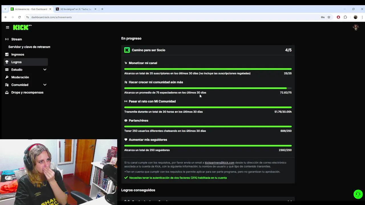Click the Comunidad people icon
This screenshot has width=365, height=205.
pyautogui.click(x=7, y=85)
